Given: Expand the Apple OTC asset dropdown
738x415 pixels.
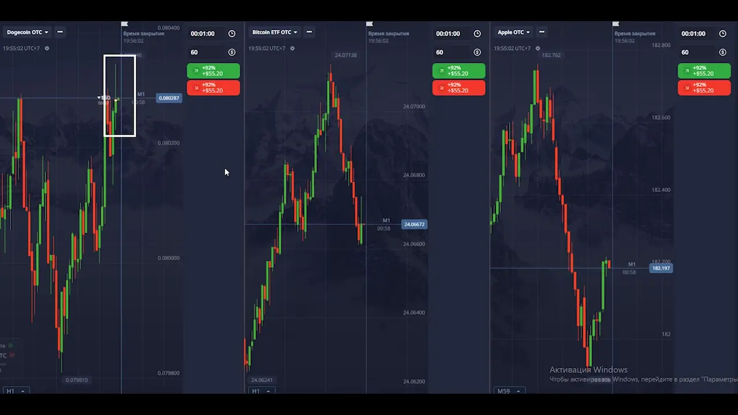Looking at the screenshot, I should 514,32.
